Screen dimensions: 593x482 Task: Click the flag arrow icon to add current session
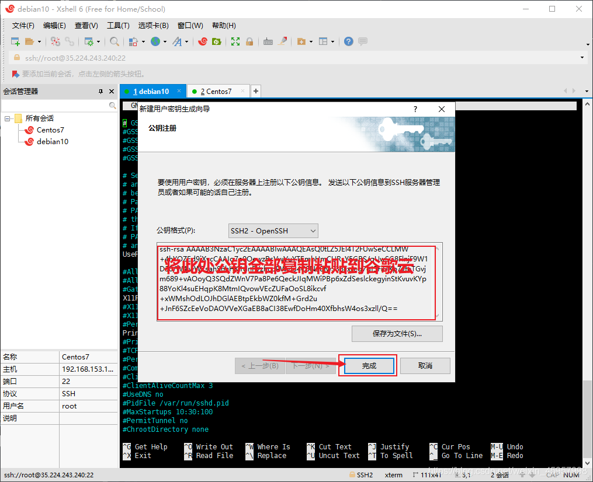15,74
